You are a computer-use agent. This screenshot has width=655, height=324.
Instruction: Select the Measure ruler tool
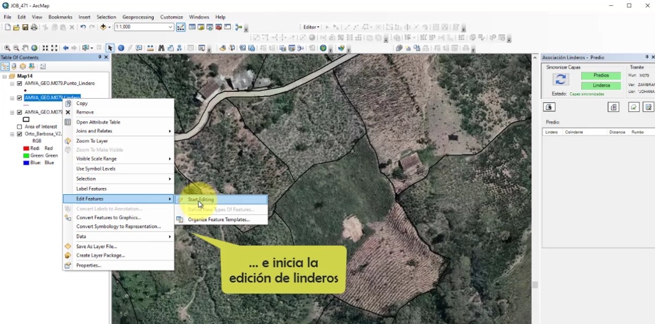pyautogui.click(x=150, y=48)
